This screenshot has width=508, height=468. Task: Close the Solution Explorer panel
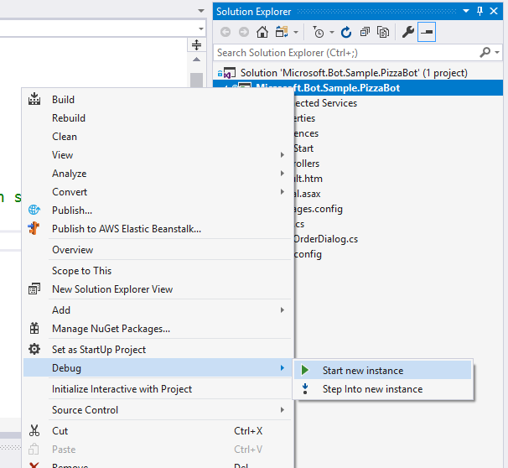coord(494,11)
